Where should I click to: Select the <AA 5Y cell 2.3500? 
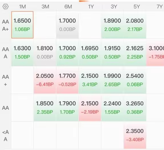pyautogui.click(x=135, y=135)
